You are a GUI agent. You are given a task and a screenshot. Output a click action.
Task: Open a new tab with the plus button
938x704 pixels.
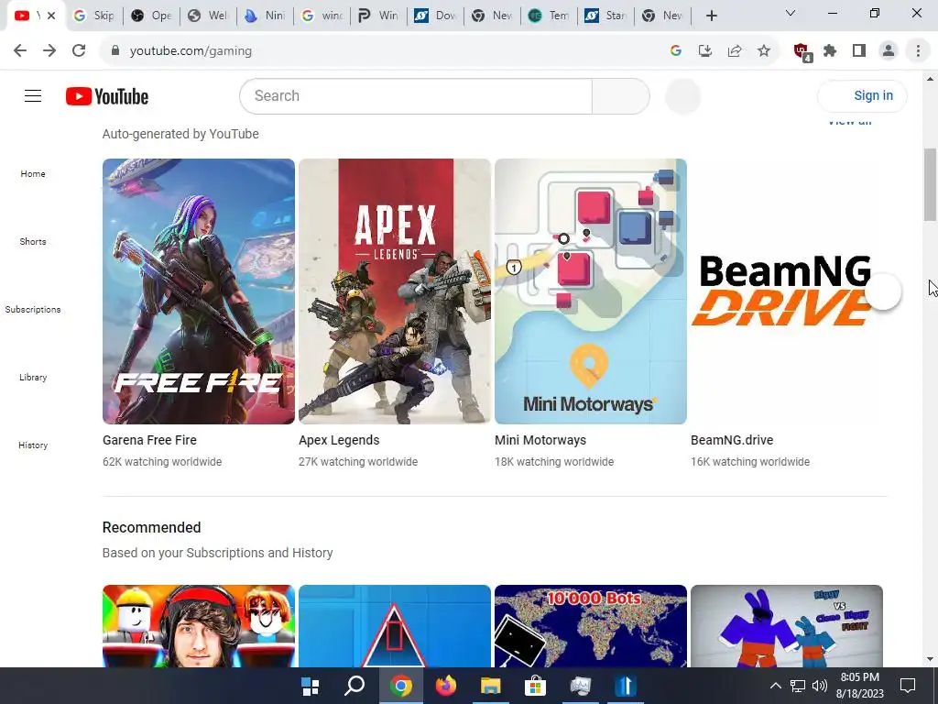pos(711,16)
